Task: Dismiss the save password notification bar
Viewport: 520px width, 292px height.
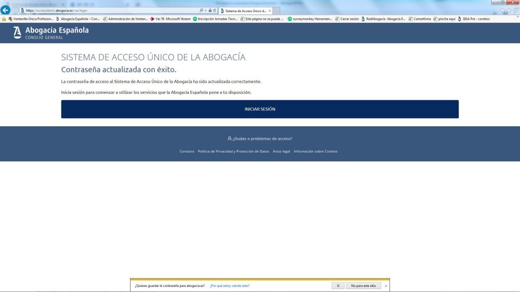Action: 386,286
